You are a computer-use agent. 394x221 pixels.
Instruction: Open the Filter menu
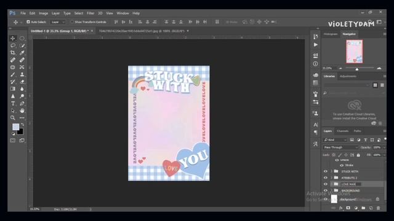(x=90, y=14)
